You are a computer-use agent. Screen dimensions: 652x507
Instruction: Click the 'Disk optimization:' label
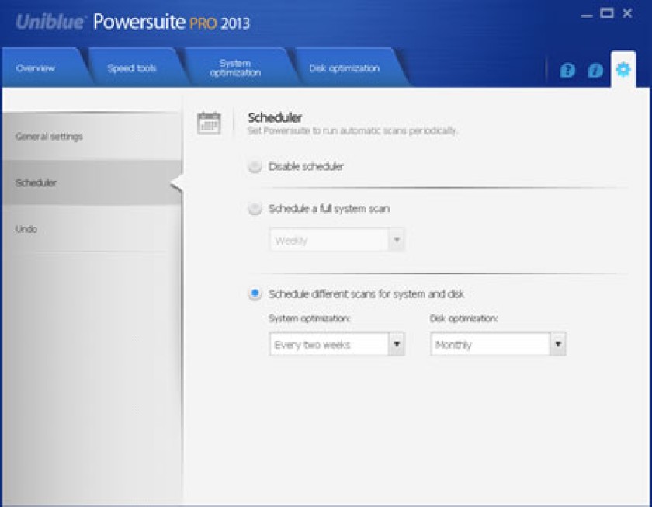click(x=463, y=318)
